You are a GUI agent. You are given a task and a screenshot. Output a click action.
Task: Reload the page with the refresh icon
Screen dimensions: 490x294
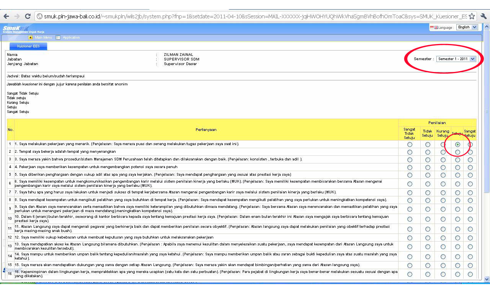coord(28,16)
